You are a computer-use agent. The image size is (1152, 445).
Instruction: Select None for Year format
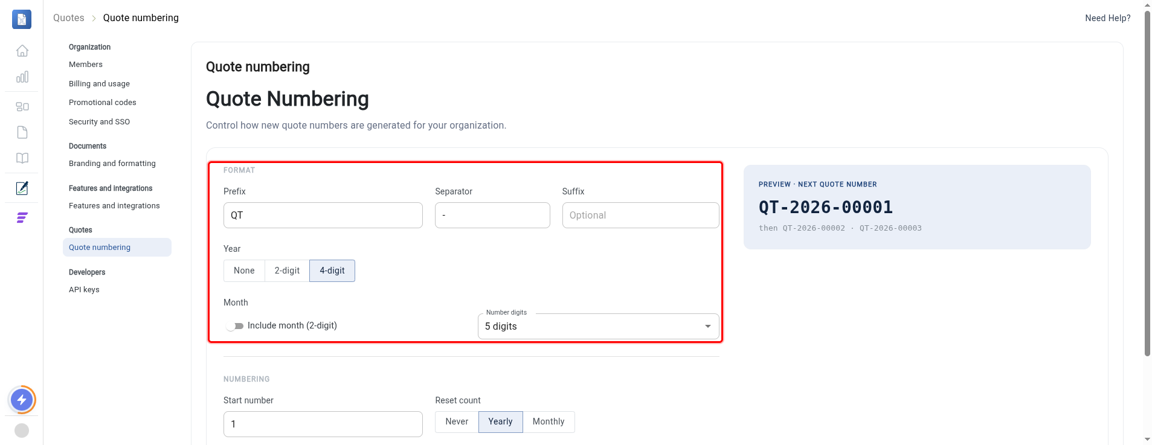pos(244,271)
